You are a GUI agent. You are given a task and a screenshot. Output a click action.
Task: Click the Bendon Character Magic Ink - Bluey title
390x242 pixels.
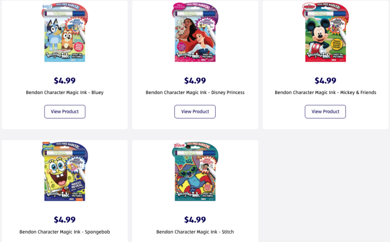[65, 92]
